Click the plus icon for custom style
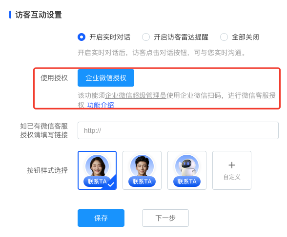The height and width of the screenshot is (237, 287). point(232,165)
